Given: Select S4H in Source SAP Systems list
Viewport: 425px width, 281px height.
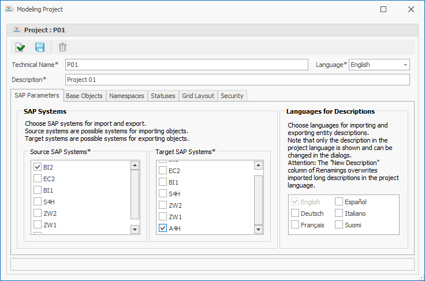Looking at the screenshot, I should pos(38,202).
